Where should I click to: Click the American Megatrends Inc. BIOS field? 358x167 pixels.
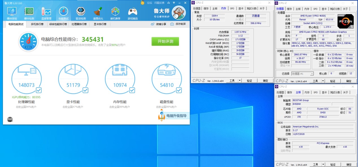point(323,127)
